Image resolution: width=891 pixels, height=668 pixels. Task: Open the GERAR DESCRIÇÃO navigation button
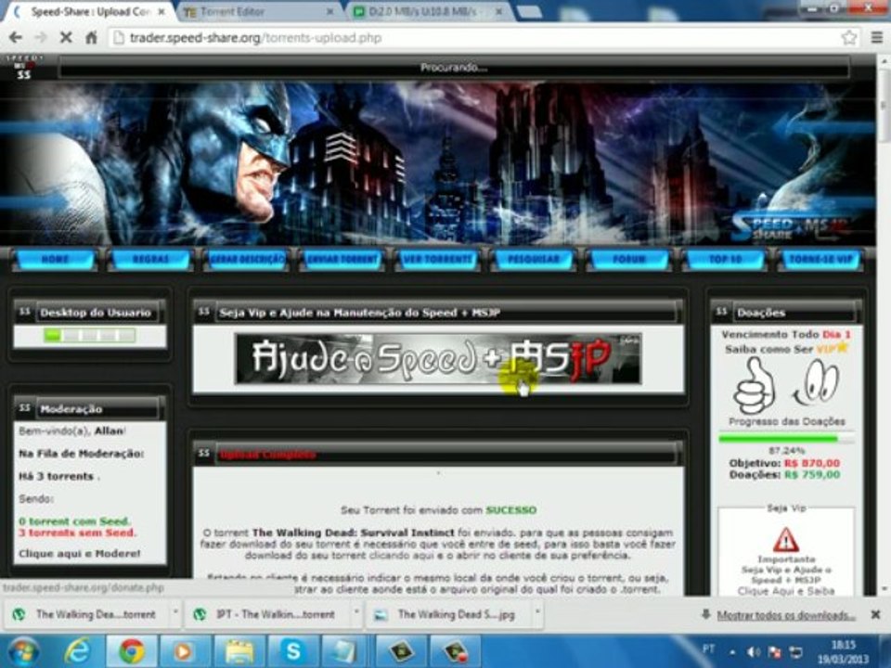tap(247, 259)
